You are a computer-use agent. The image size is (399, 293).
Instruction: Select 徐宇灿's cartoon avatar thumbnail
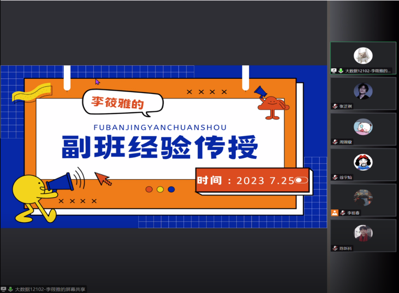point(363,162)
